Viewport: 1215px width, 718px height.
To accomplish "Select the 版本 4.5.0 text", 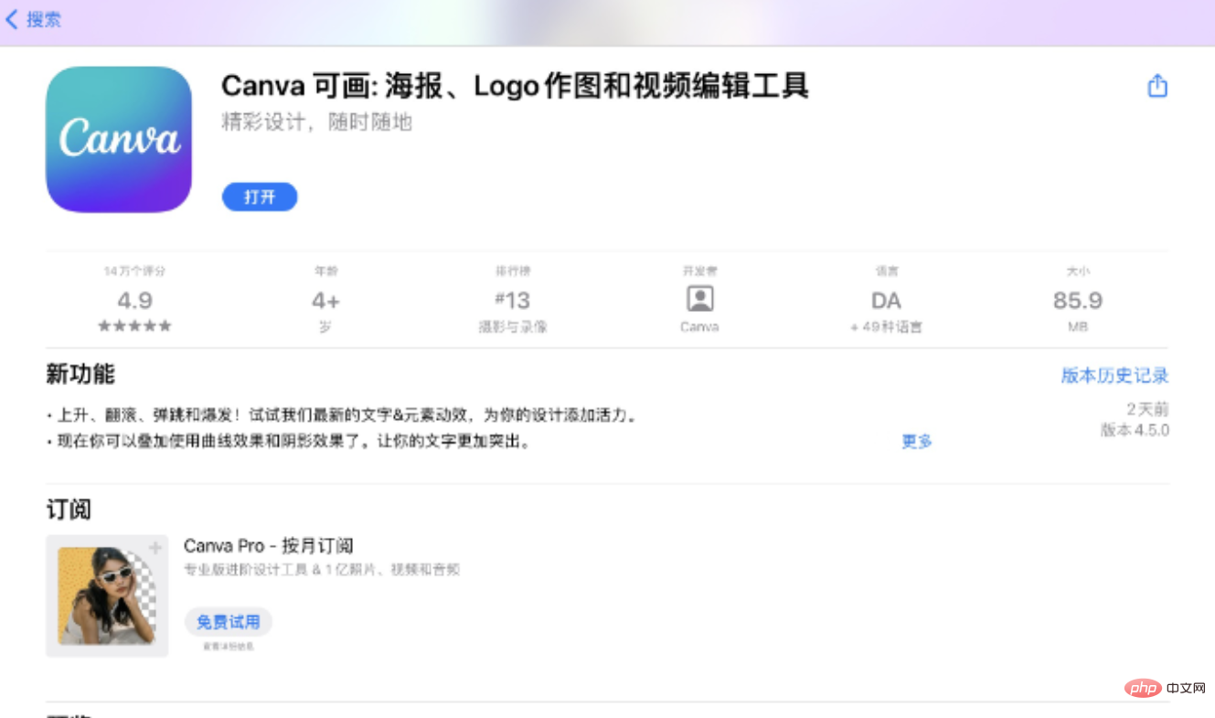I will click(1135, 430).
